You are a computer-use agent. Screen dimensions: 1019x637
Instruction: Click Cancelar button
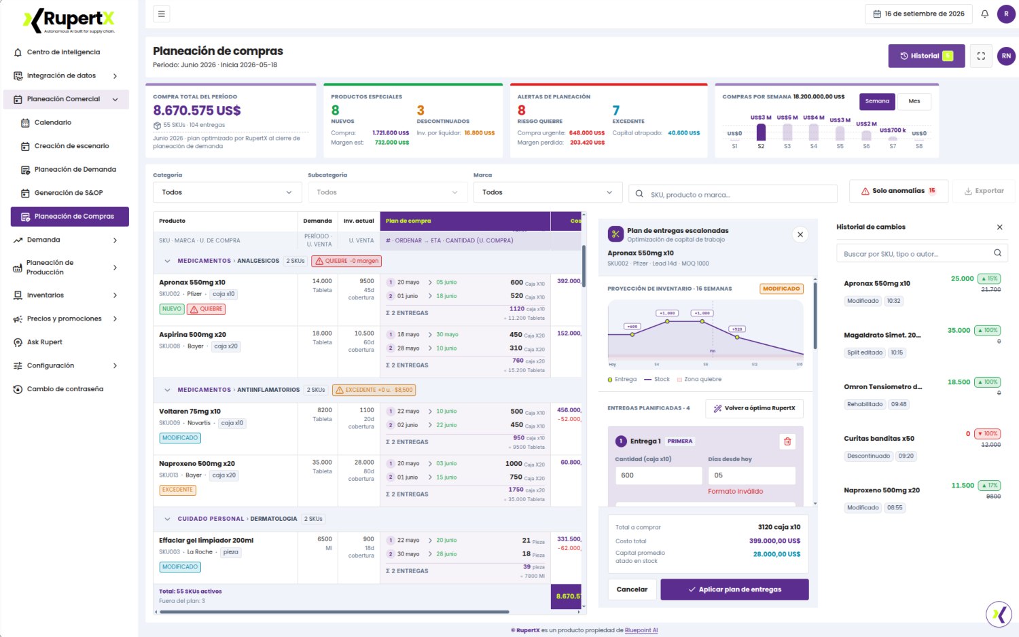(x=632, y=589)
